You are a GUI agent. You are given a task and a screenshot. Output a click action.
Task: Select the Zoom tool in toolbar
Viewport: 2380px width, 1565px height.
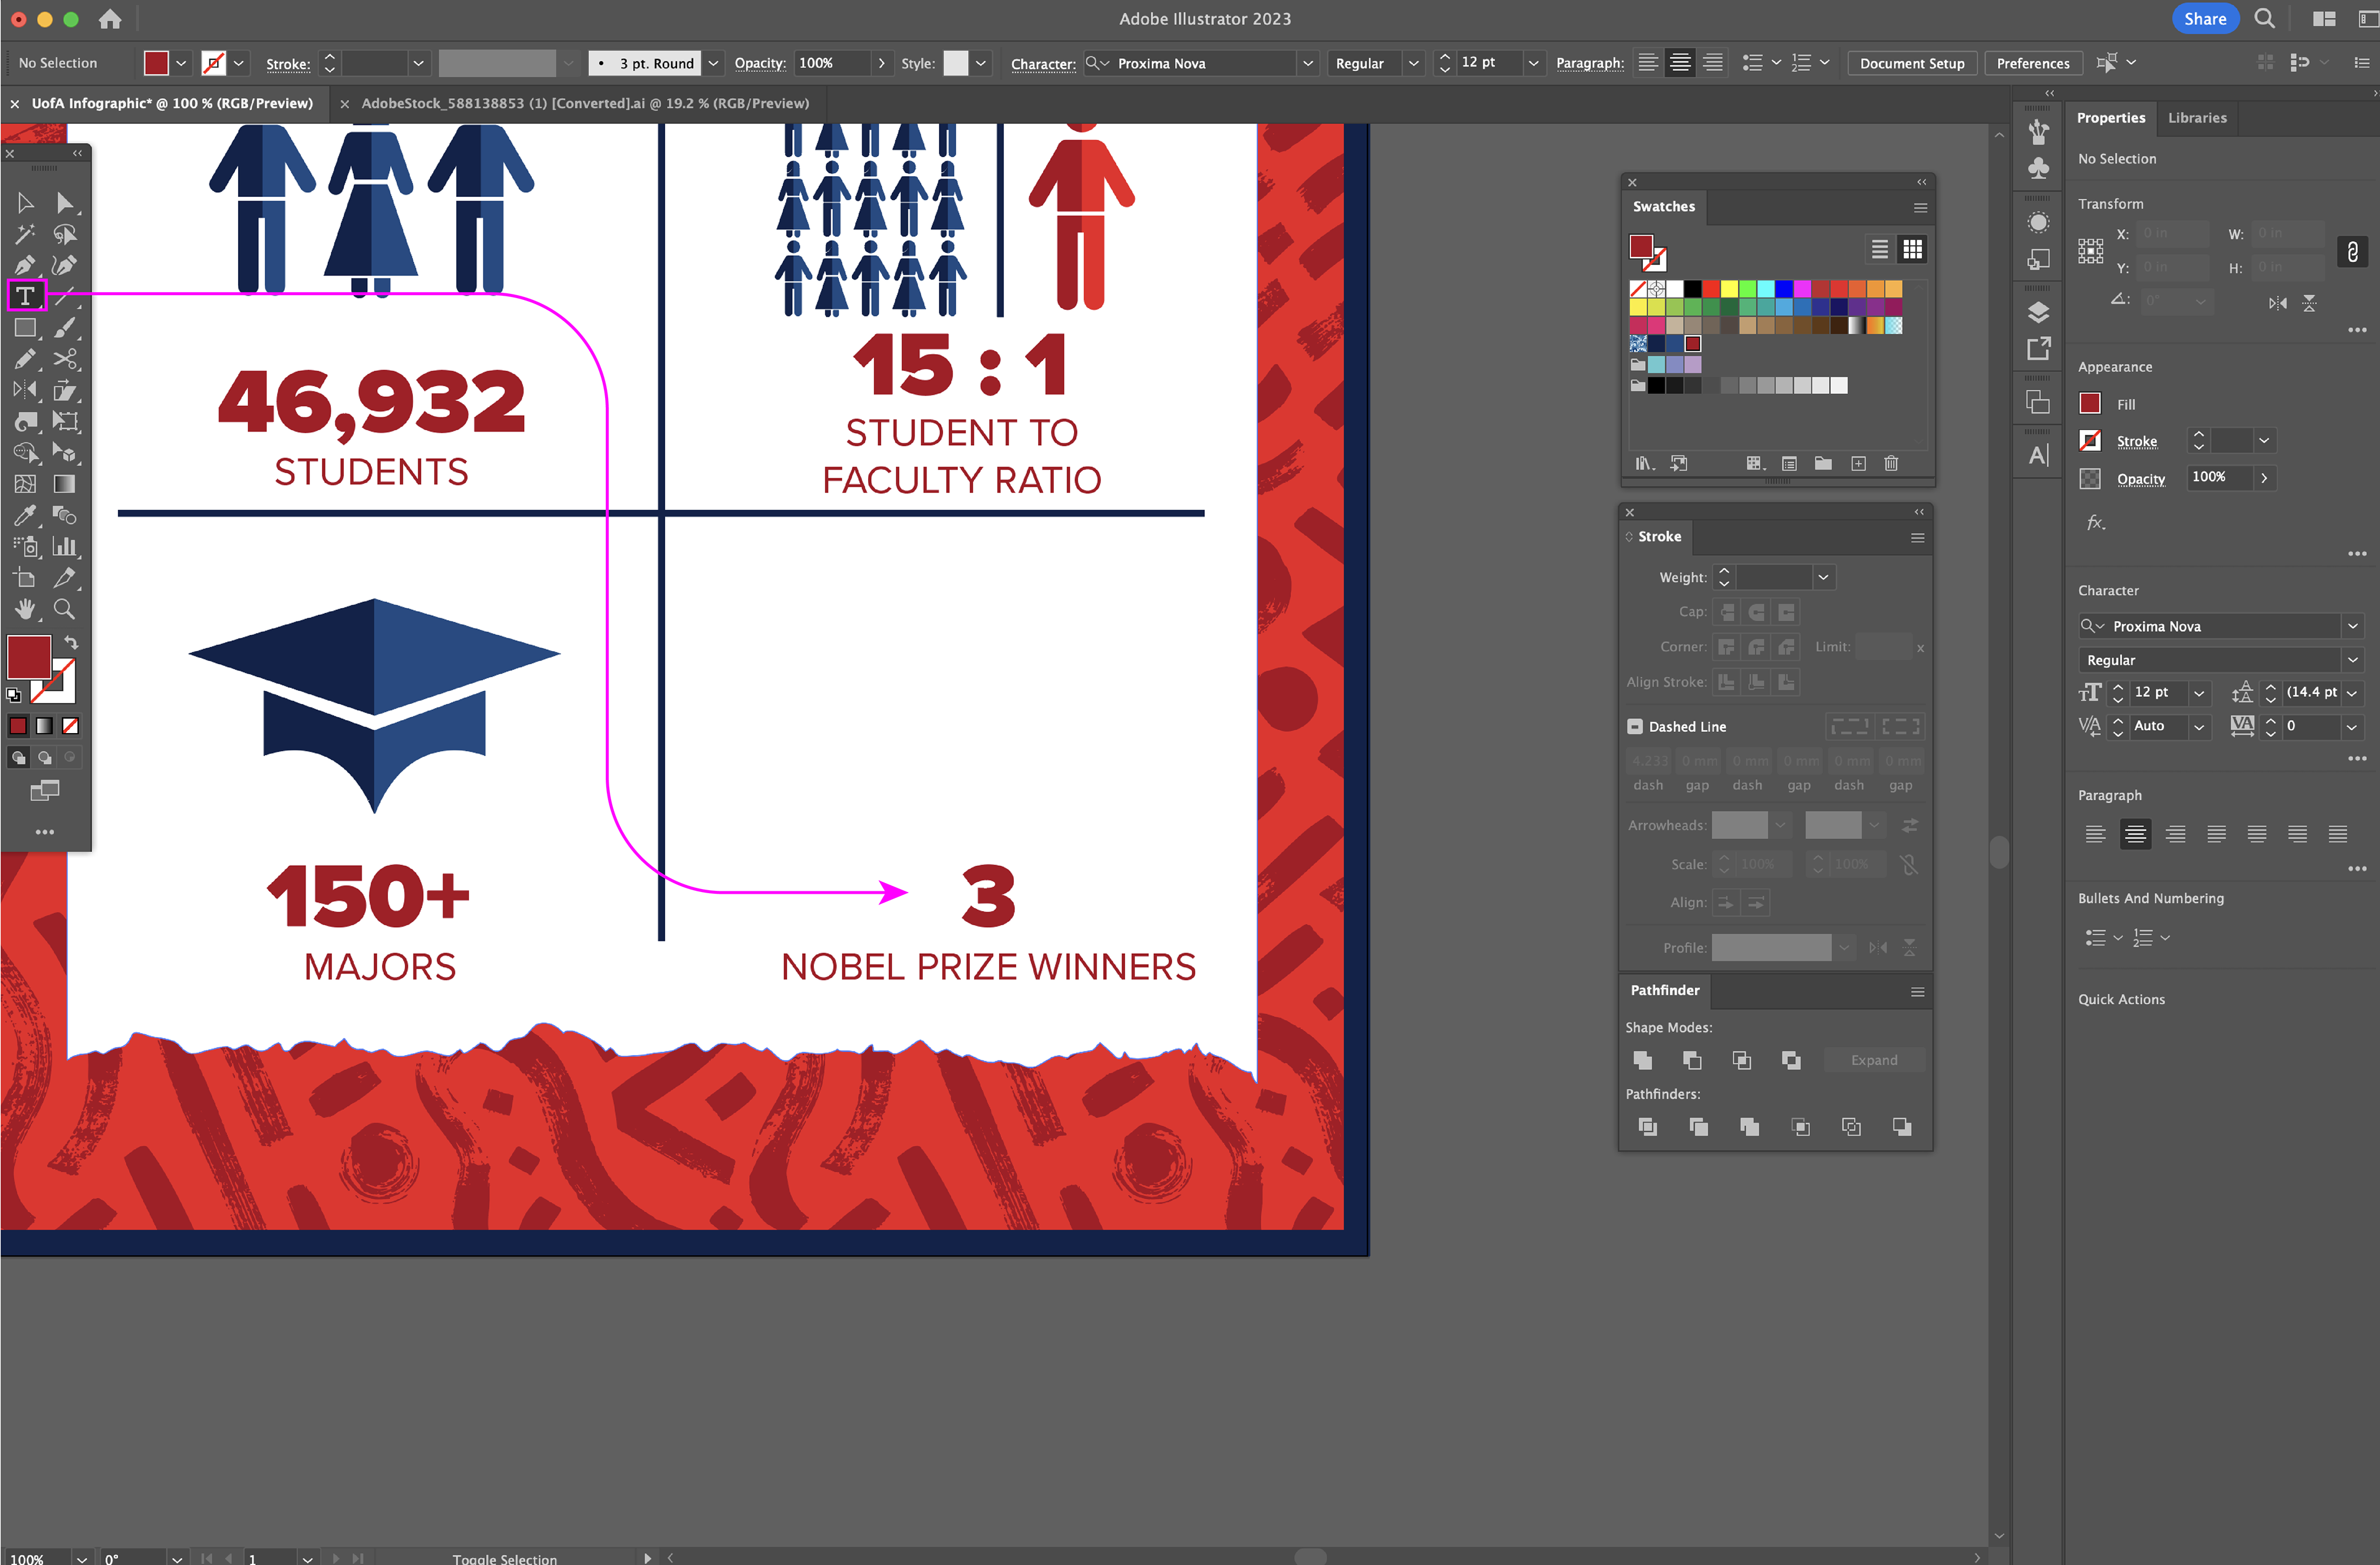[x=64, y=609]
